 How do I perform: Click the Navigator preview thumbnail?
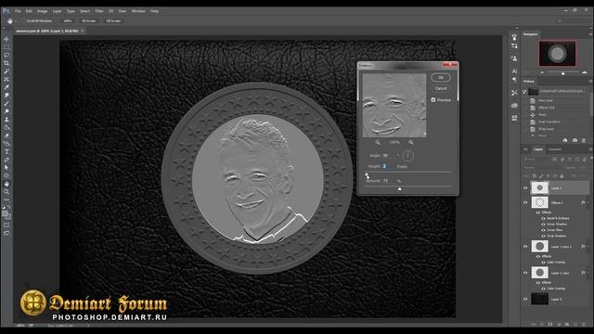(x=557, y=54)
